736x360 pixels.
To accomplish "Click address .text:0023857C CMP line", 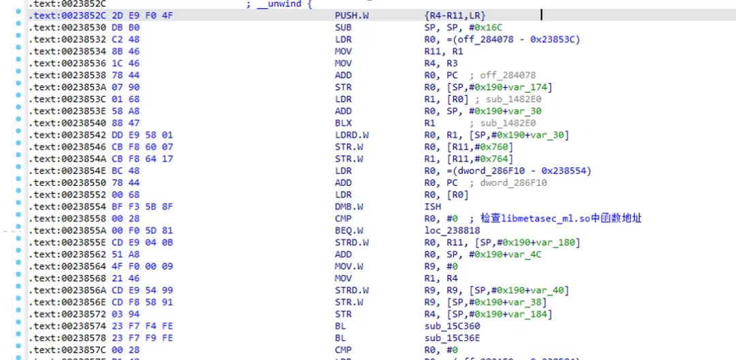I will (x=68, y=350).
